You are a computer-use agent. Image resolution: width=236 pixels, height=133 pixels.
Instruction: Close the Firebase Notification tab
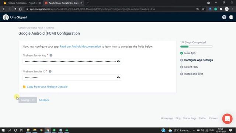click(40, 3)
